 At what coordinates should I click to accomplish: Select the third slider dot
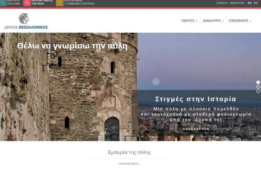pos(258,91)
